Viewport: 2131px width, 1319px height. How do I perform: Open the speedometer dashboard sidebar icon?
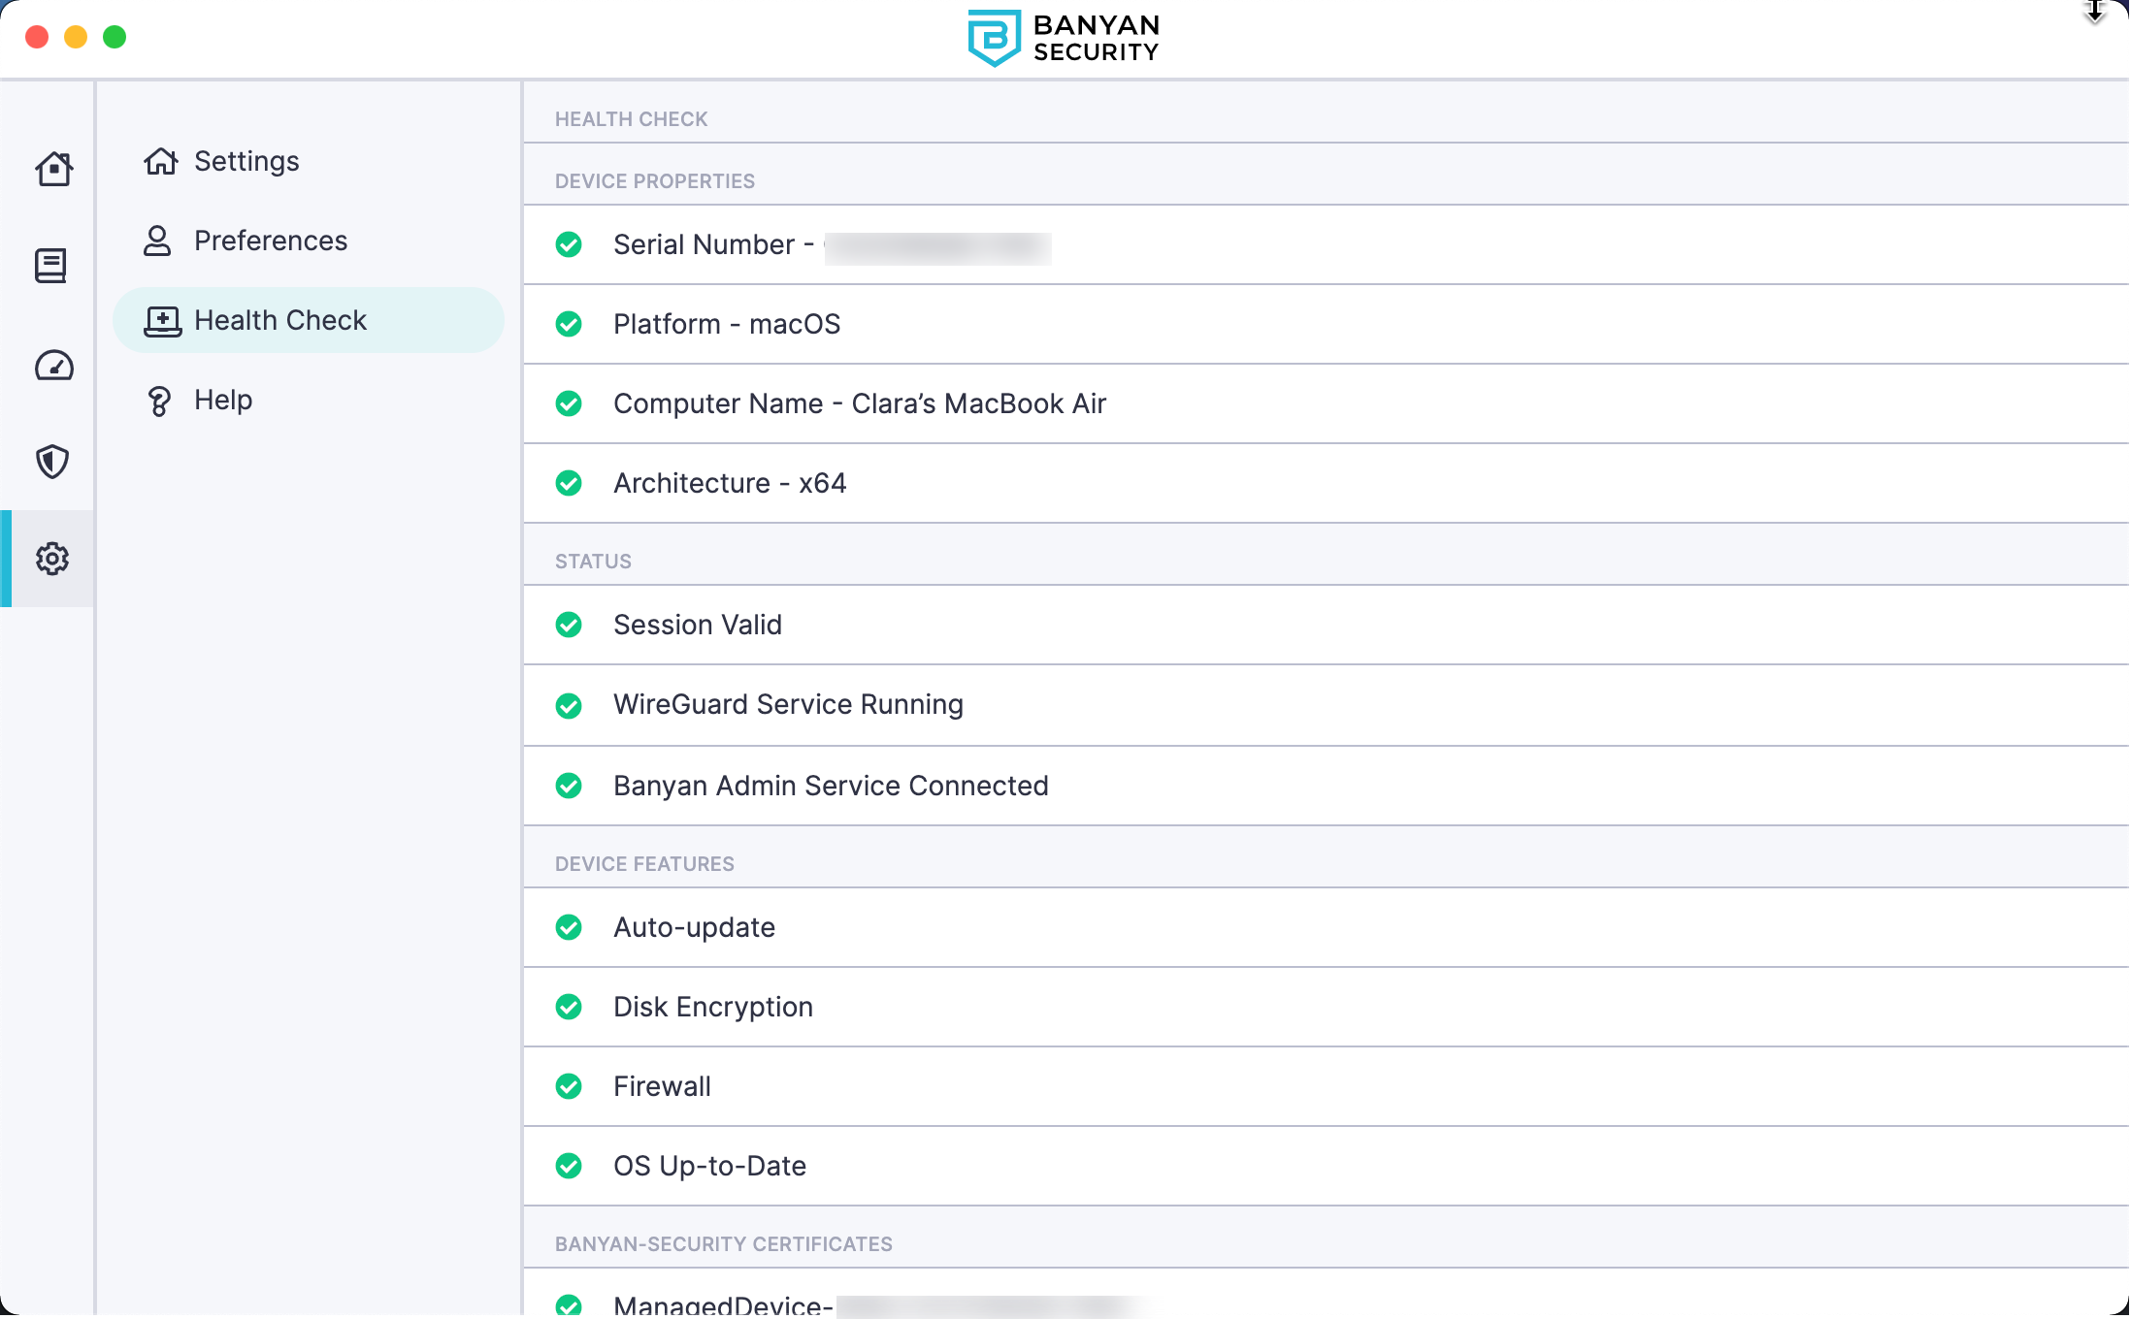coord(53,366)
